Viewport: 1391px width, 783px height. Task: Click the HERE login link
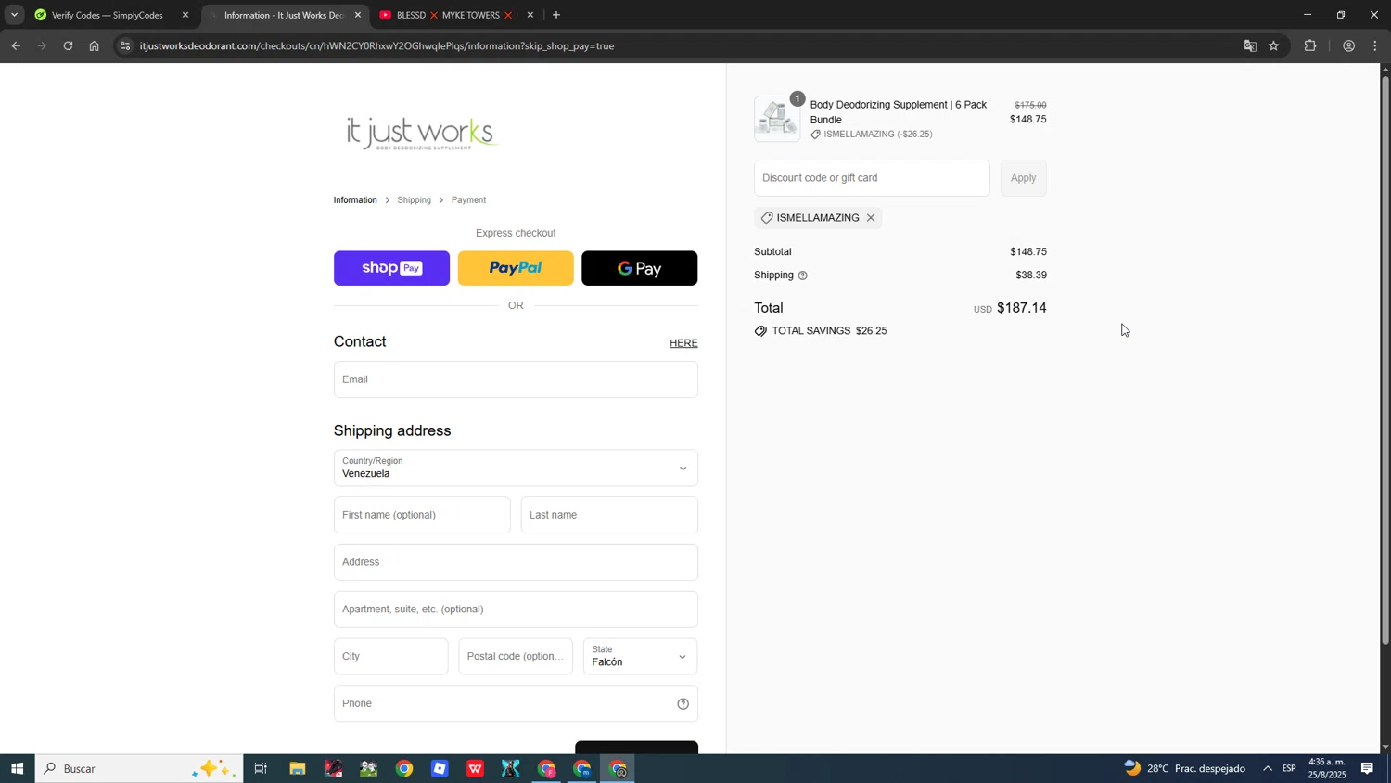click(683, 343)
